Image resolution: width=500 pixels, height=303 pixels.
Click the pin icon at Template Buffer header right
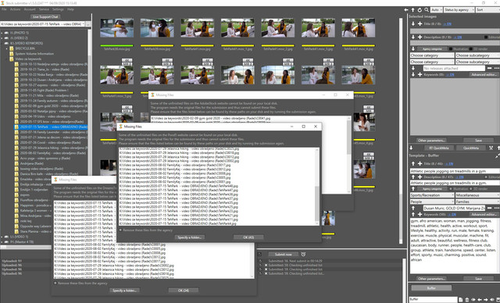click(x=497, y=156)
